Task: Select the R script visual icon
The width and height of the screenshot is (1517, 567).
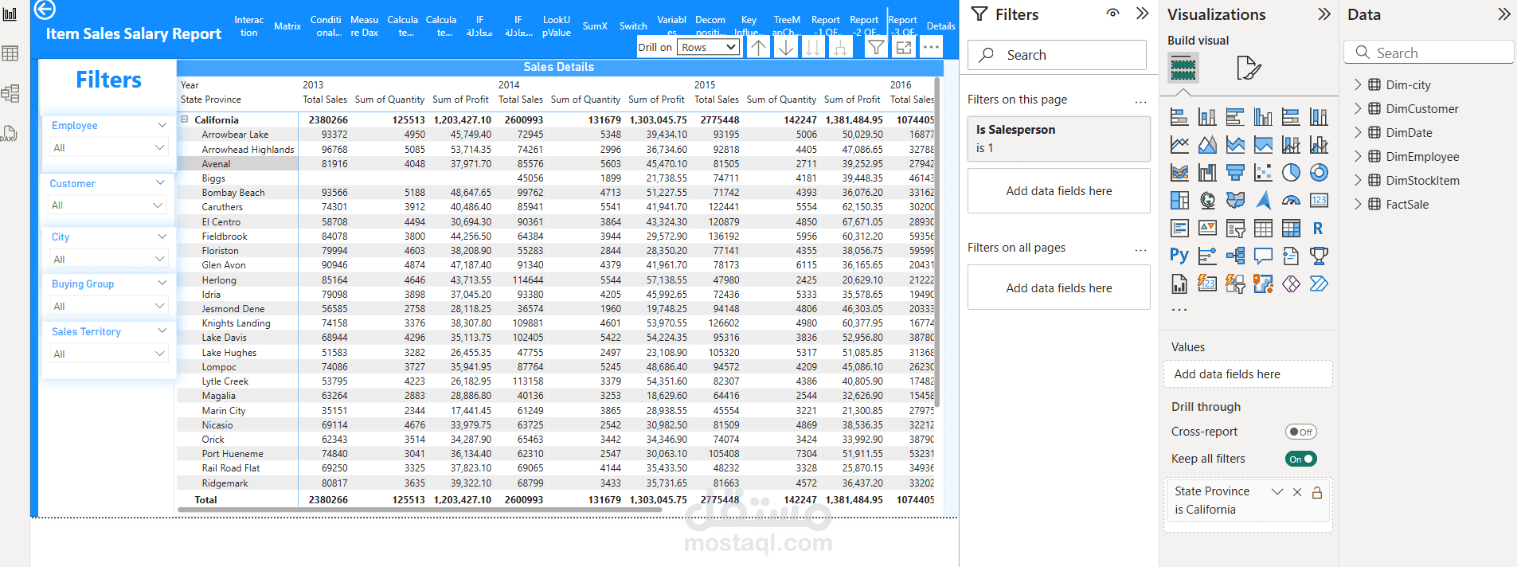Action: click(x=1318, y=229)
